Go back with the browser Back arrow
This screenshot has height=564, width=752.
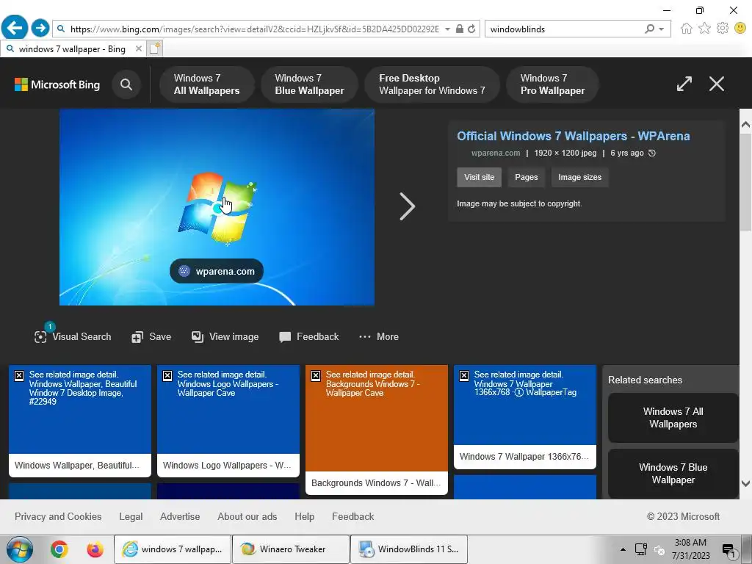[x=15, y=28]
